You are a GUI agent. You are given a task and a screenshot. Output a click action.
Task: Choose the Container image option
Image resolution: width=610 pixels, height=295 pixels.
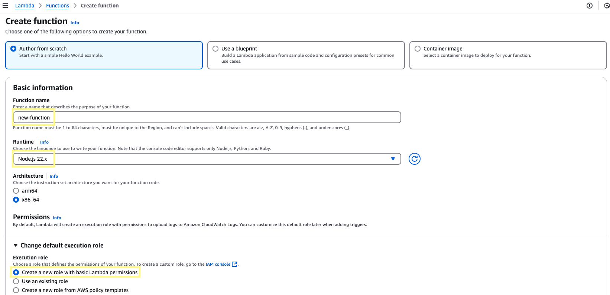pyautogui.click(x=418, y=49)
